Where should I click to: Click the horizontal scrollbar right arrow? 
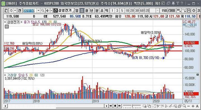click(106, 106)
